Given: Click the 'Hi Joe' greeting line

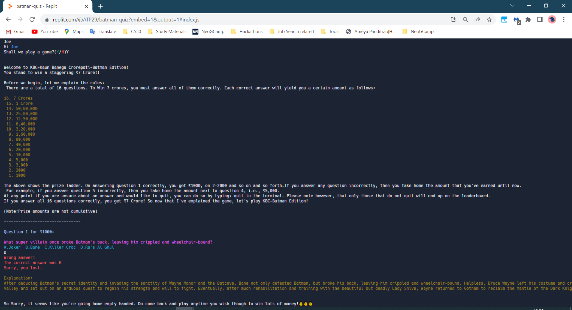Looking at the screenshot, I should pos(11,47).
